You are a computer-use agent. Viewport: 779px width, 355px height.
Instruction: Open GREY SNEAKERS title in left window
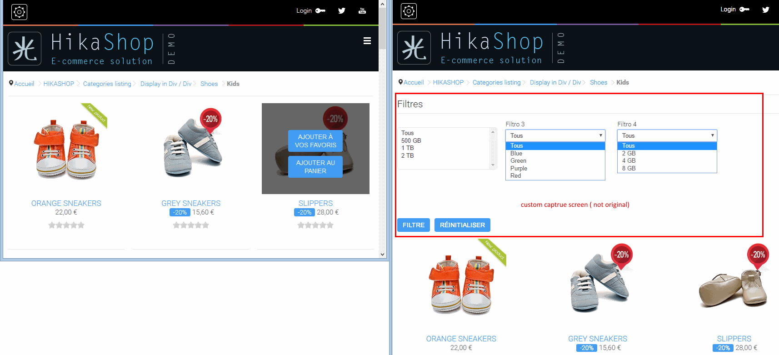point(191,203)
